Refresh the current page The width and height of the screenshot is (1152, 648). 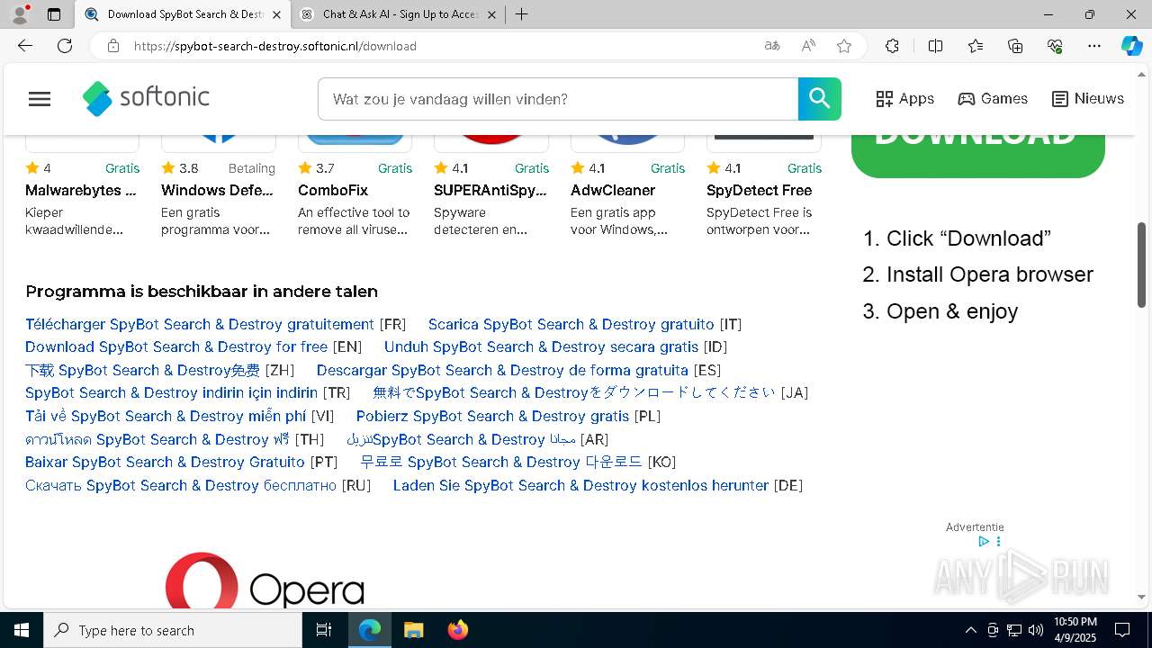pos(65,46)
